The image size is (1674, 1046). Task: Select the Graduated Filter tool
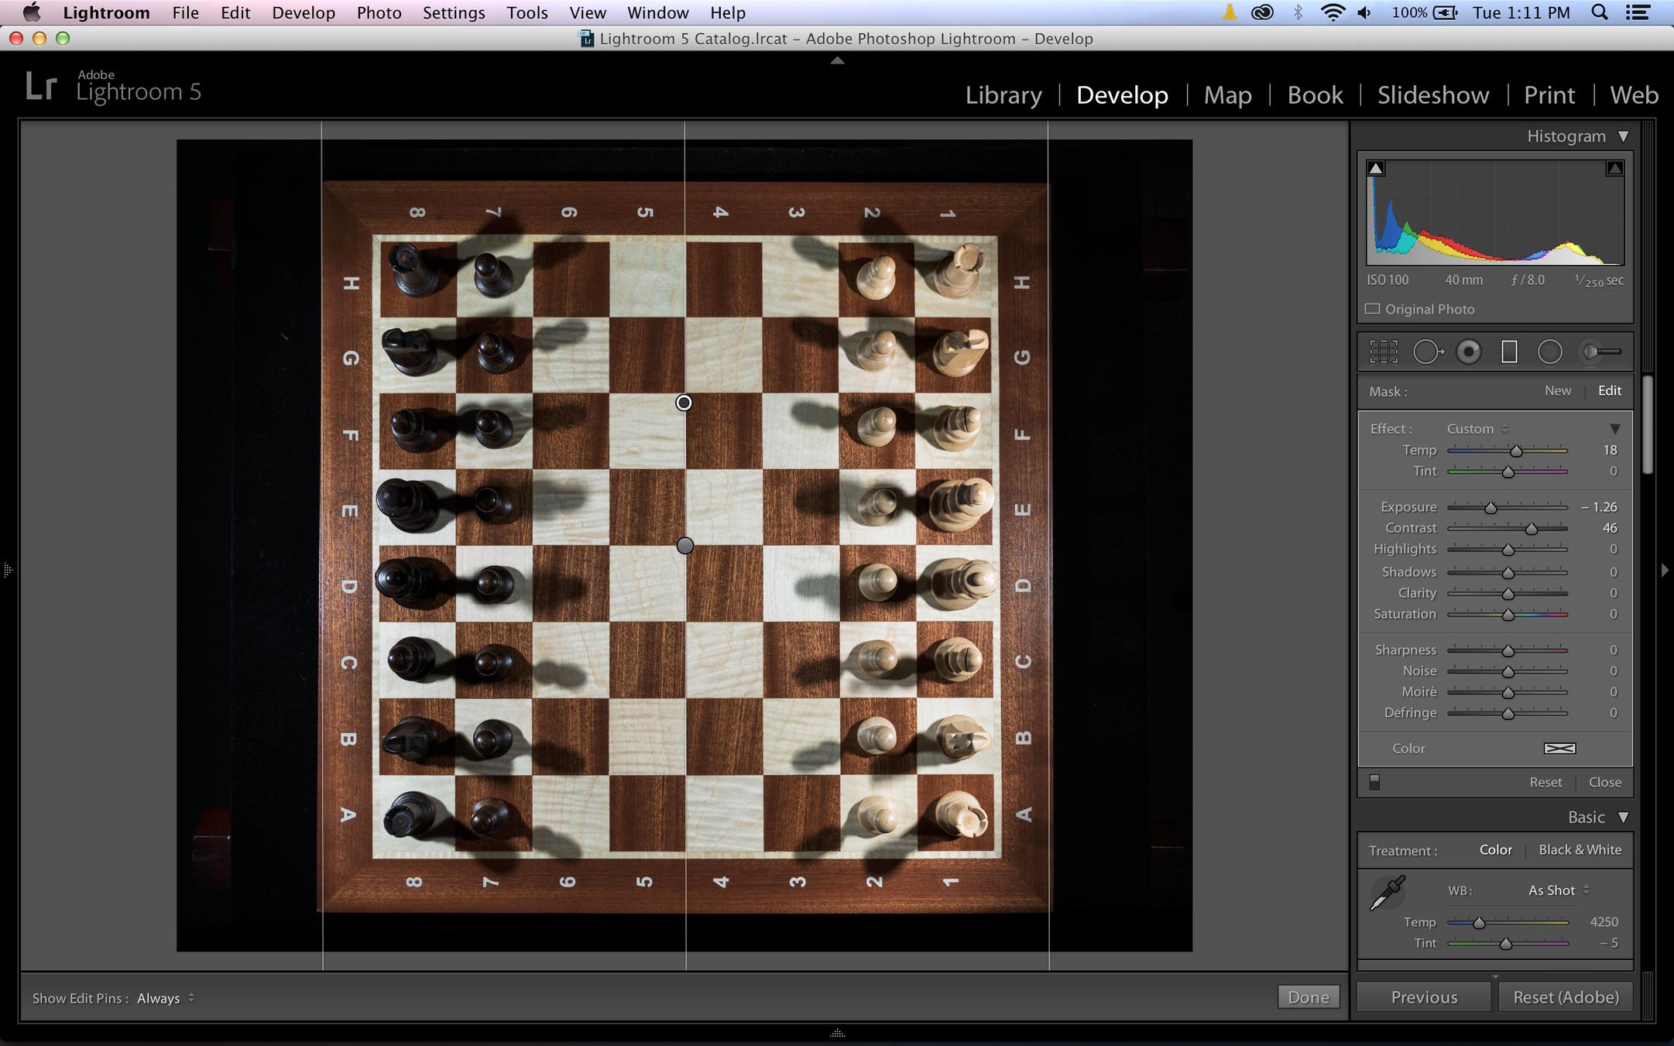(x=1508, y=352)
